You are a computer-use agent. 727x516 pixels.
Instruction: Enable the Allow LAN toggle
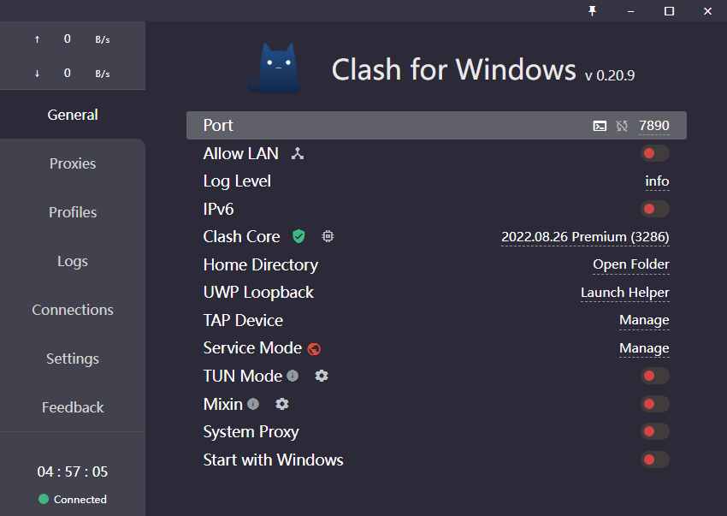coord(655,154)
